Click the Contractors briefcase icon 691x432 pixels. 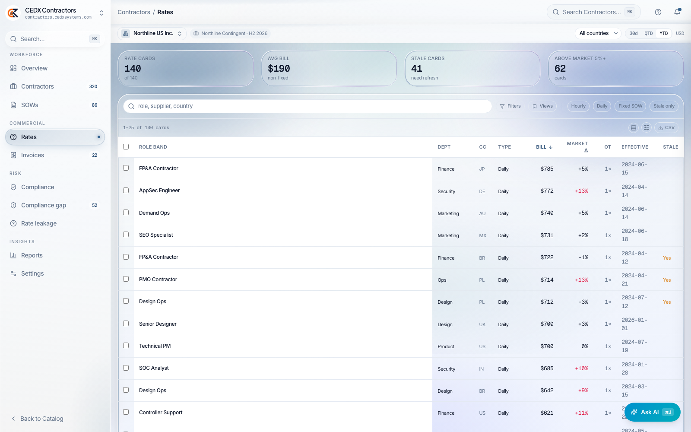click(13, 86)
